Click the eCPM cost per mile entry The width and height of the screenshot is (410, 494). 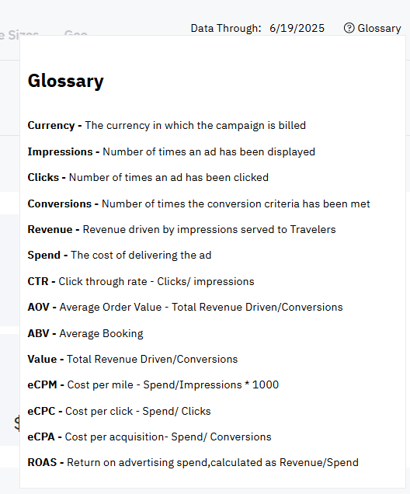153,385
